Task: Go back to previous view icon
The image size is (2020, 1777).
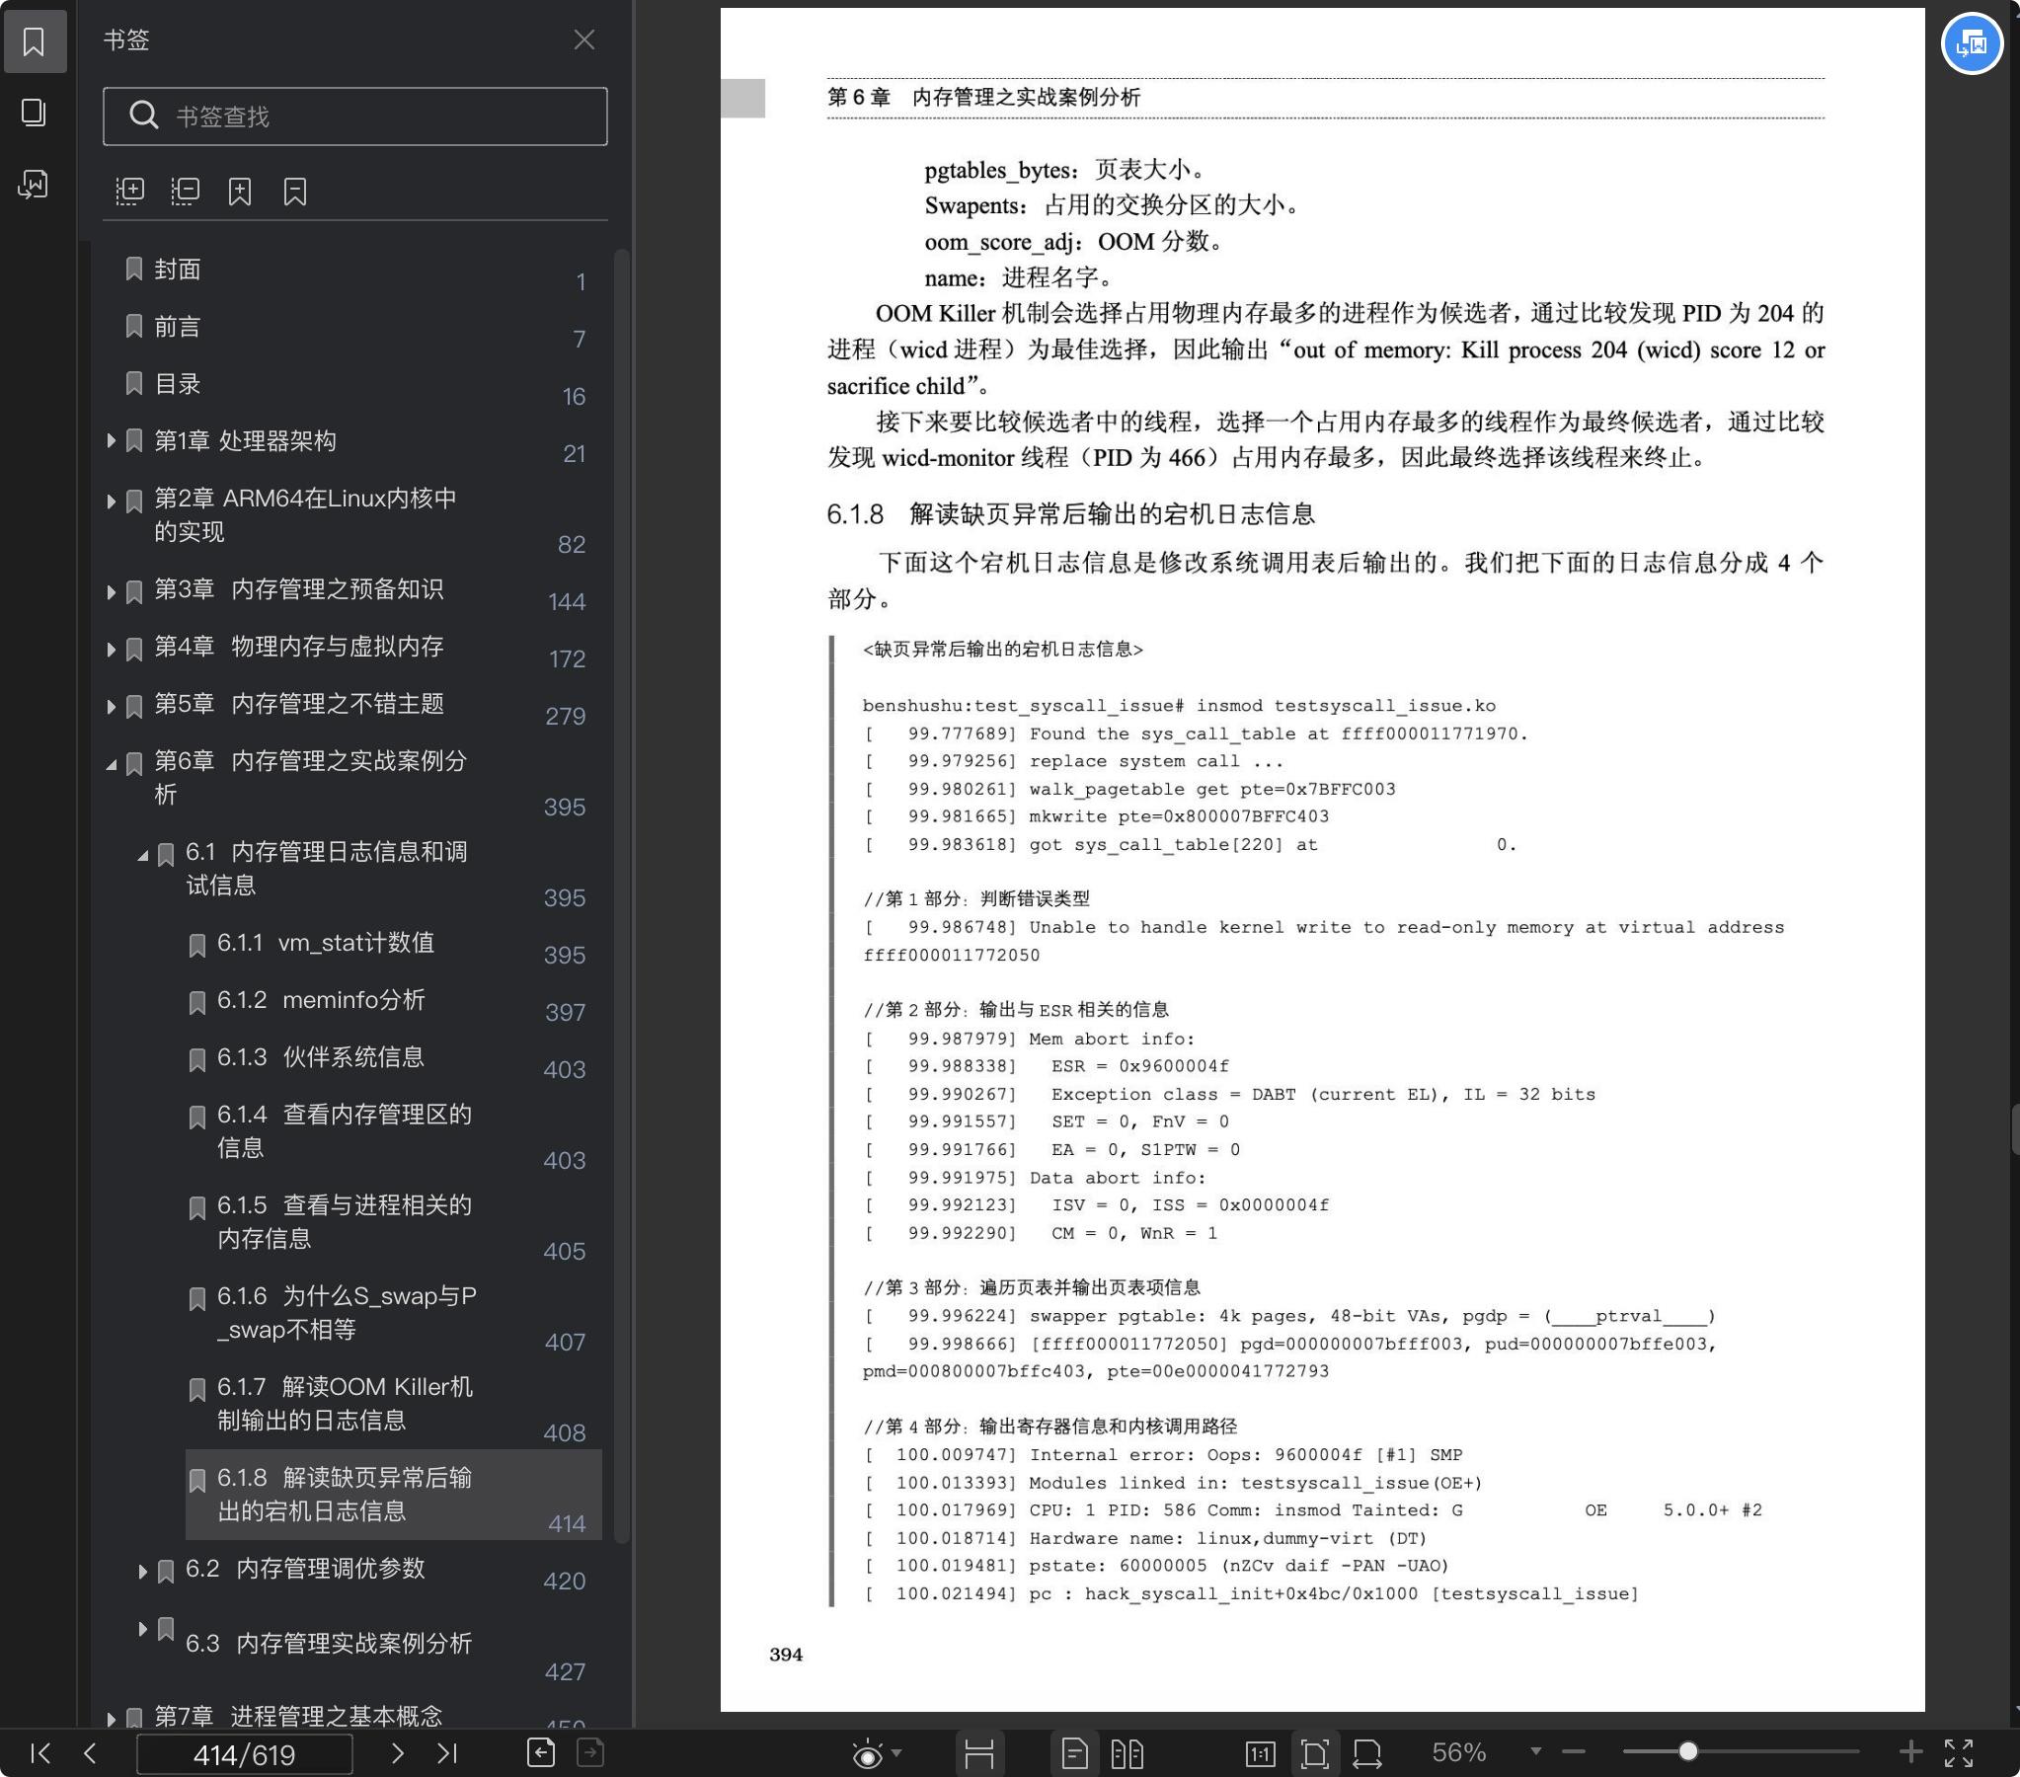Action: tap(541, 1752)
